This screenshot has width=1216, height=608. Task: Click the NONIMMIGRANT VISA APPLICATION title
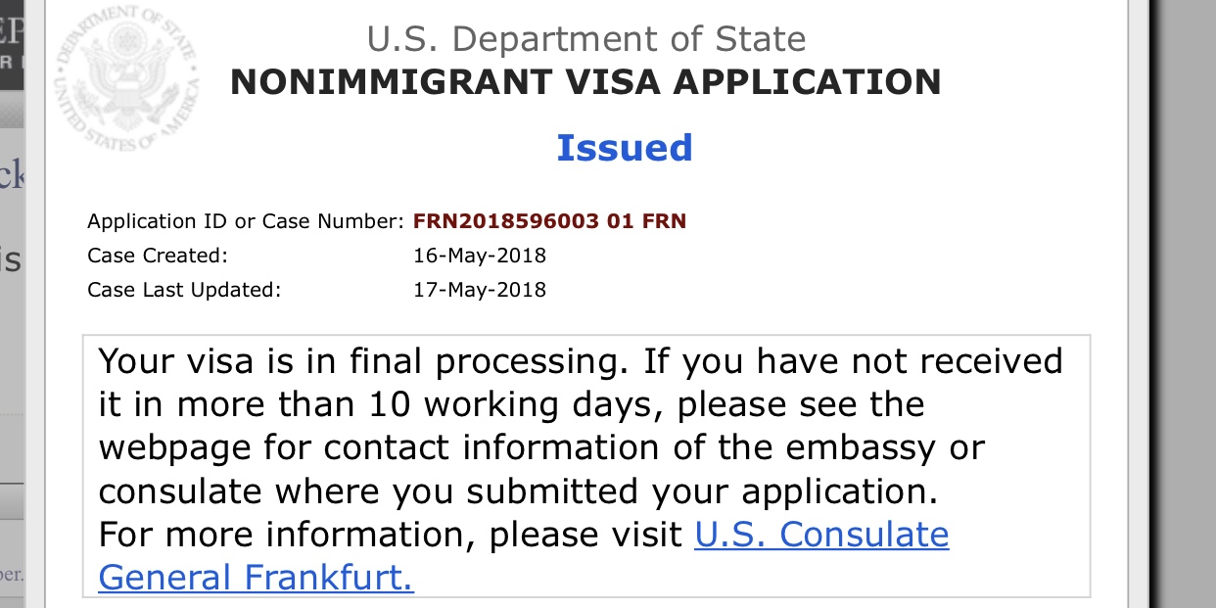585,82
